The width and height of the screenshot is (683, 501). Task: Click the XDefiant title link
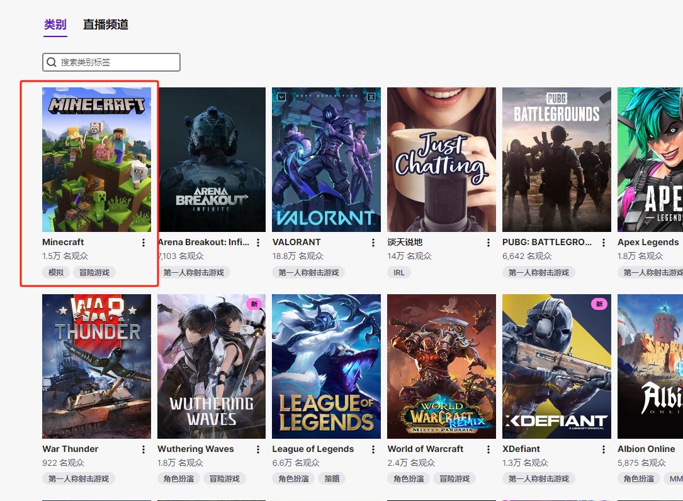[521, 449]
